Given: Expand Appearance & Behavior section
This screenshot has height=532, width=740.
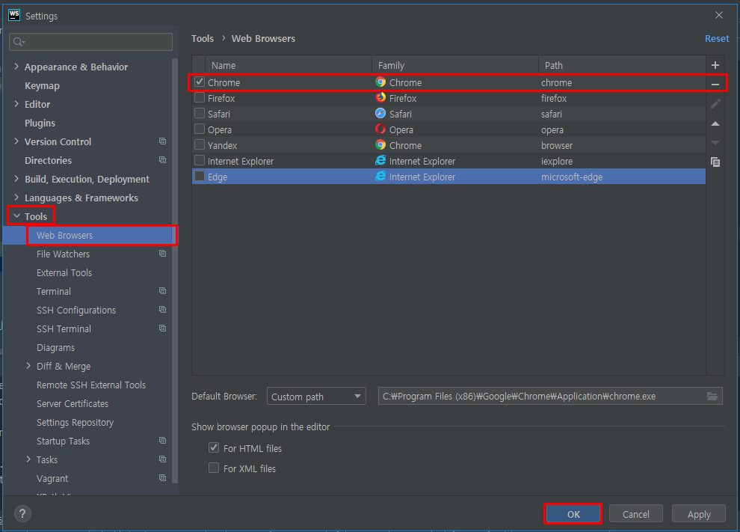Looking at the screenshot, I should click(x=16, y=67).
